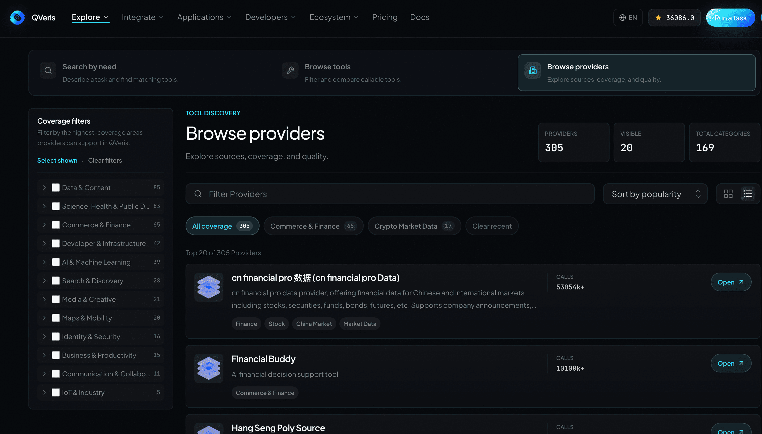Click the gold star credits icon

point(658,18)
